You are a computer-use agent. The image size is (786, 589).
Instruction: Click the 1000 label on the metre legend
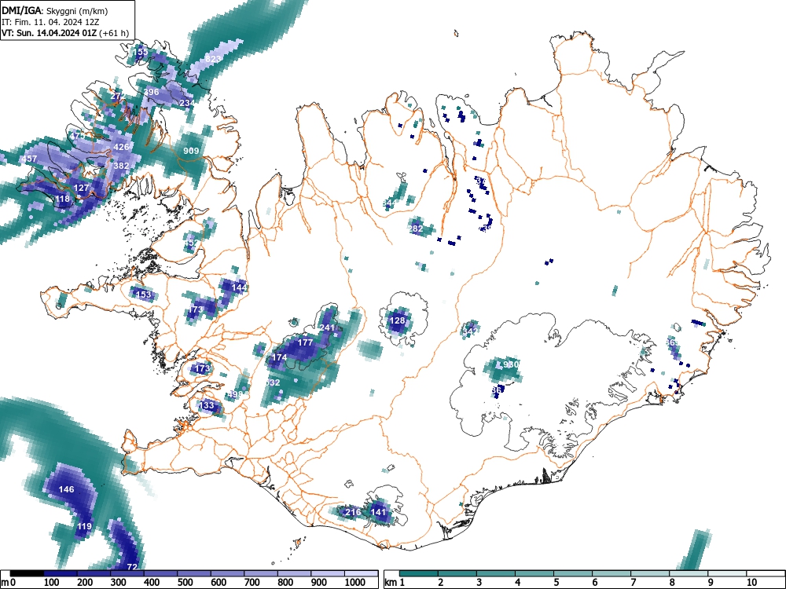(355, 583)
